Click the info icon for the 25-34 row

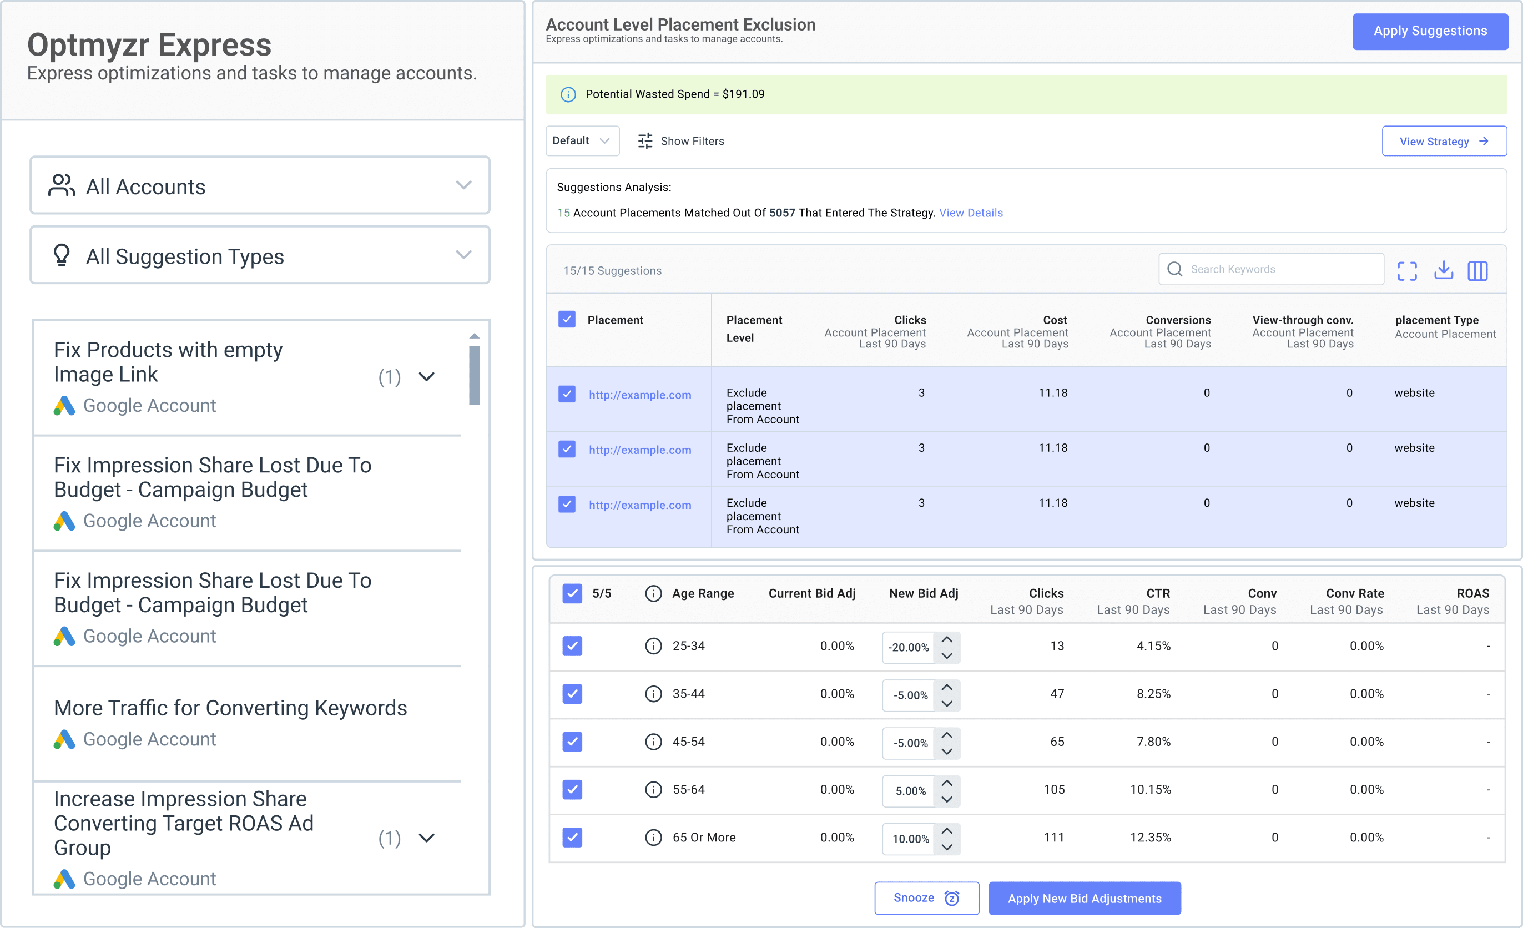[653, 646]
